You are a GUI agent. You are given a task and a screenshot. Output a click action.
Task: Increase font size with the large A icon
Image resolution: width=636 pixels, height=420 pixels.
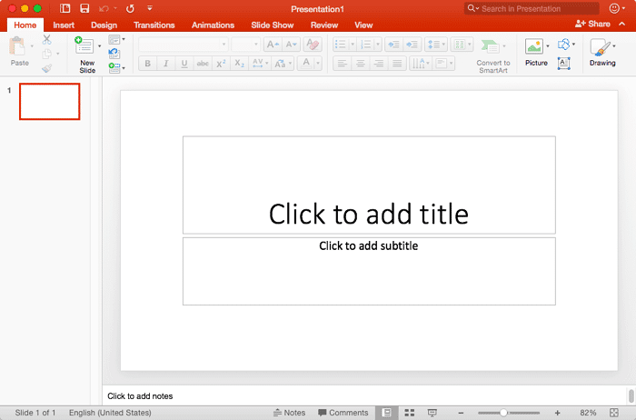(273, 45)
